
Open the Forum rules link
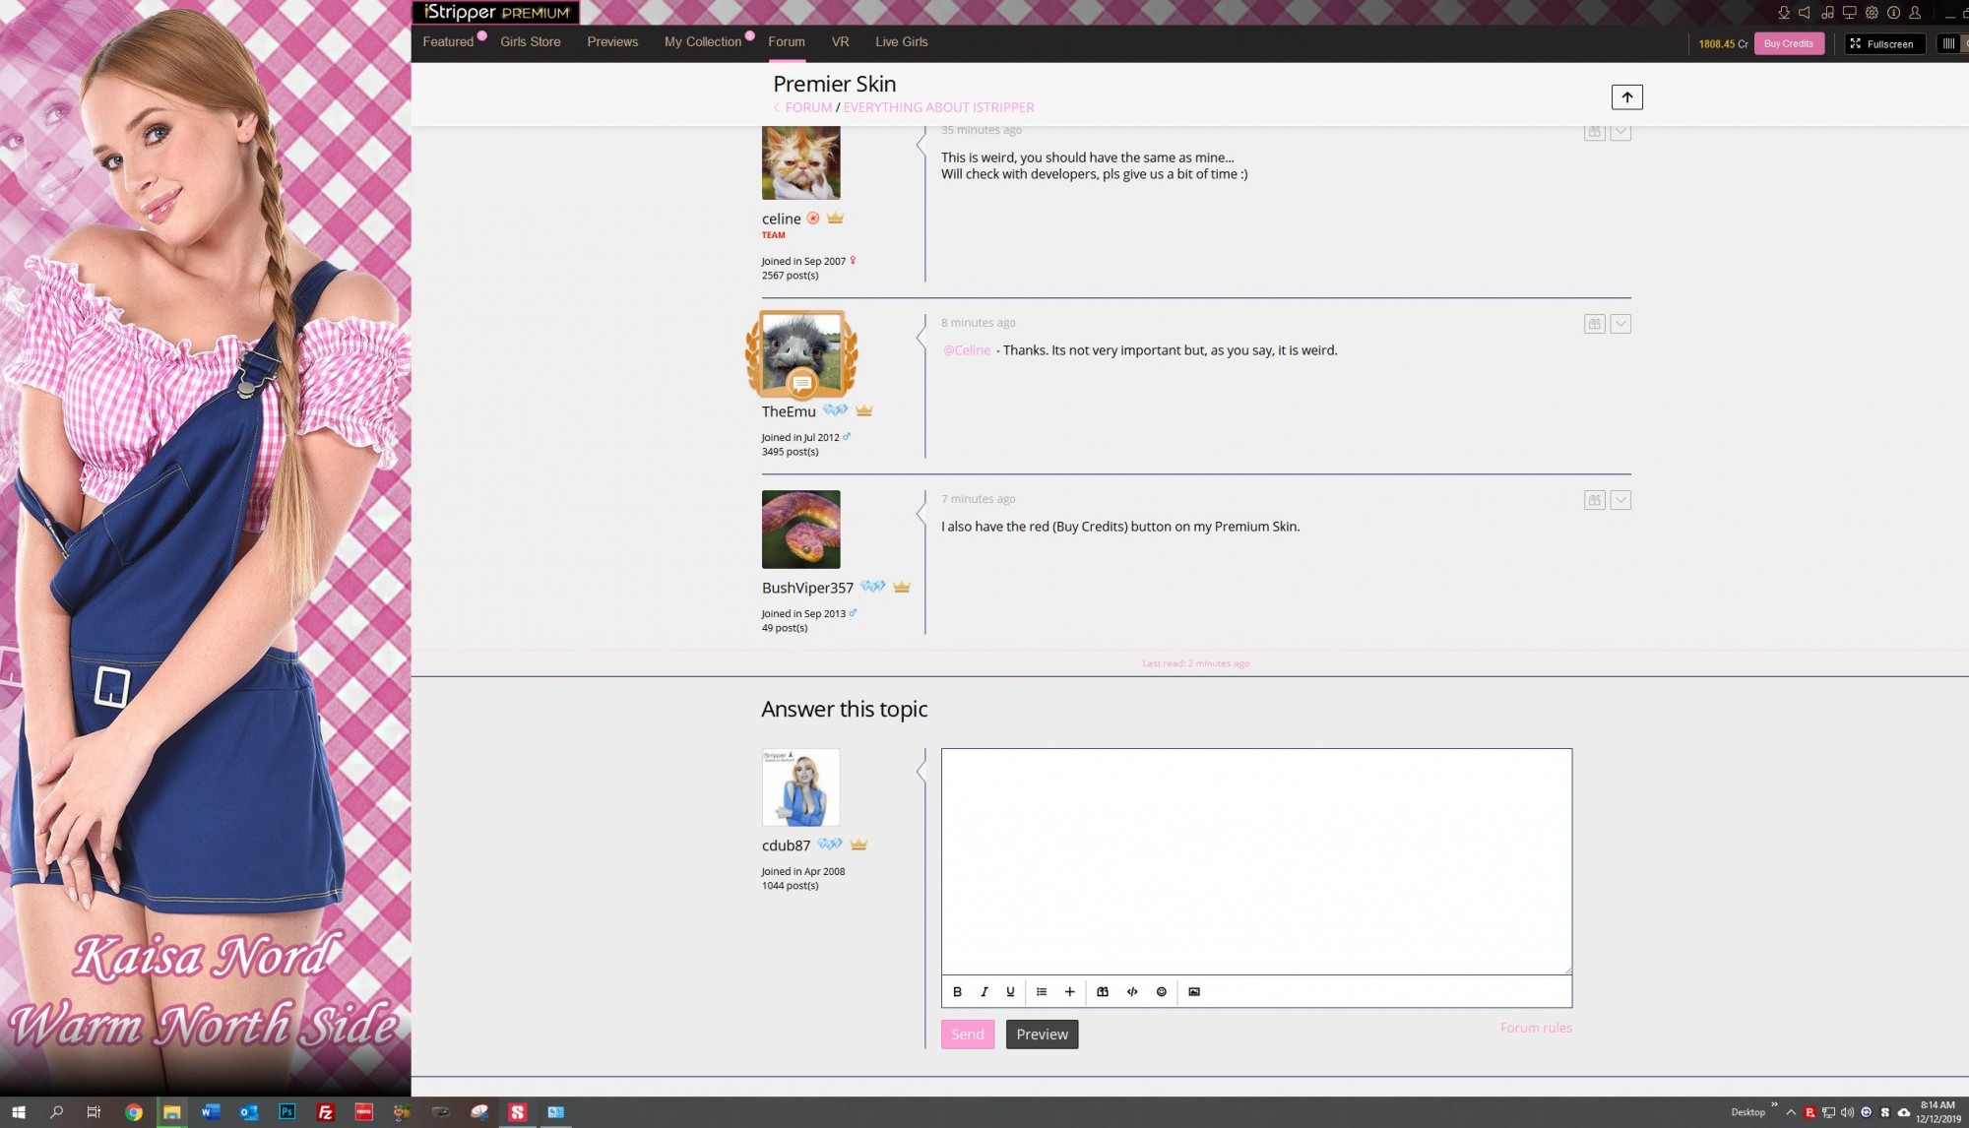tap(1536, 1028)
